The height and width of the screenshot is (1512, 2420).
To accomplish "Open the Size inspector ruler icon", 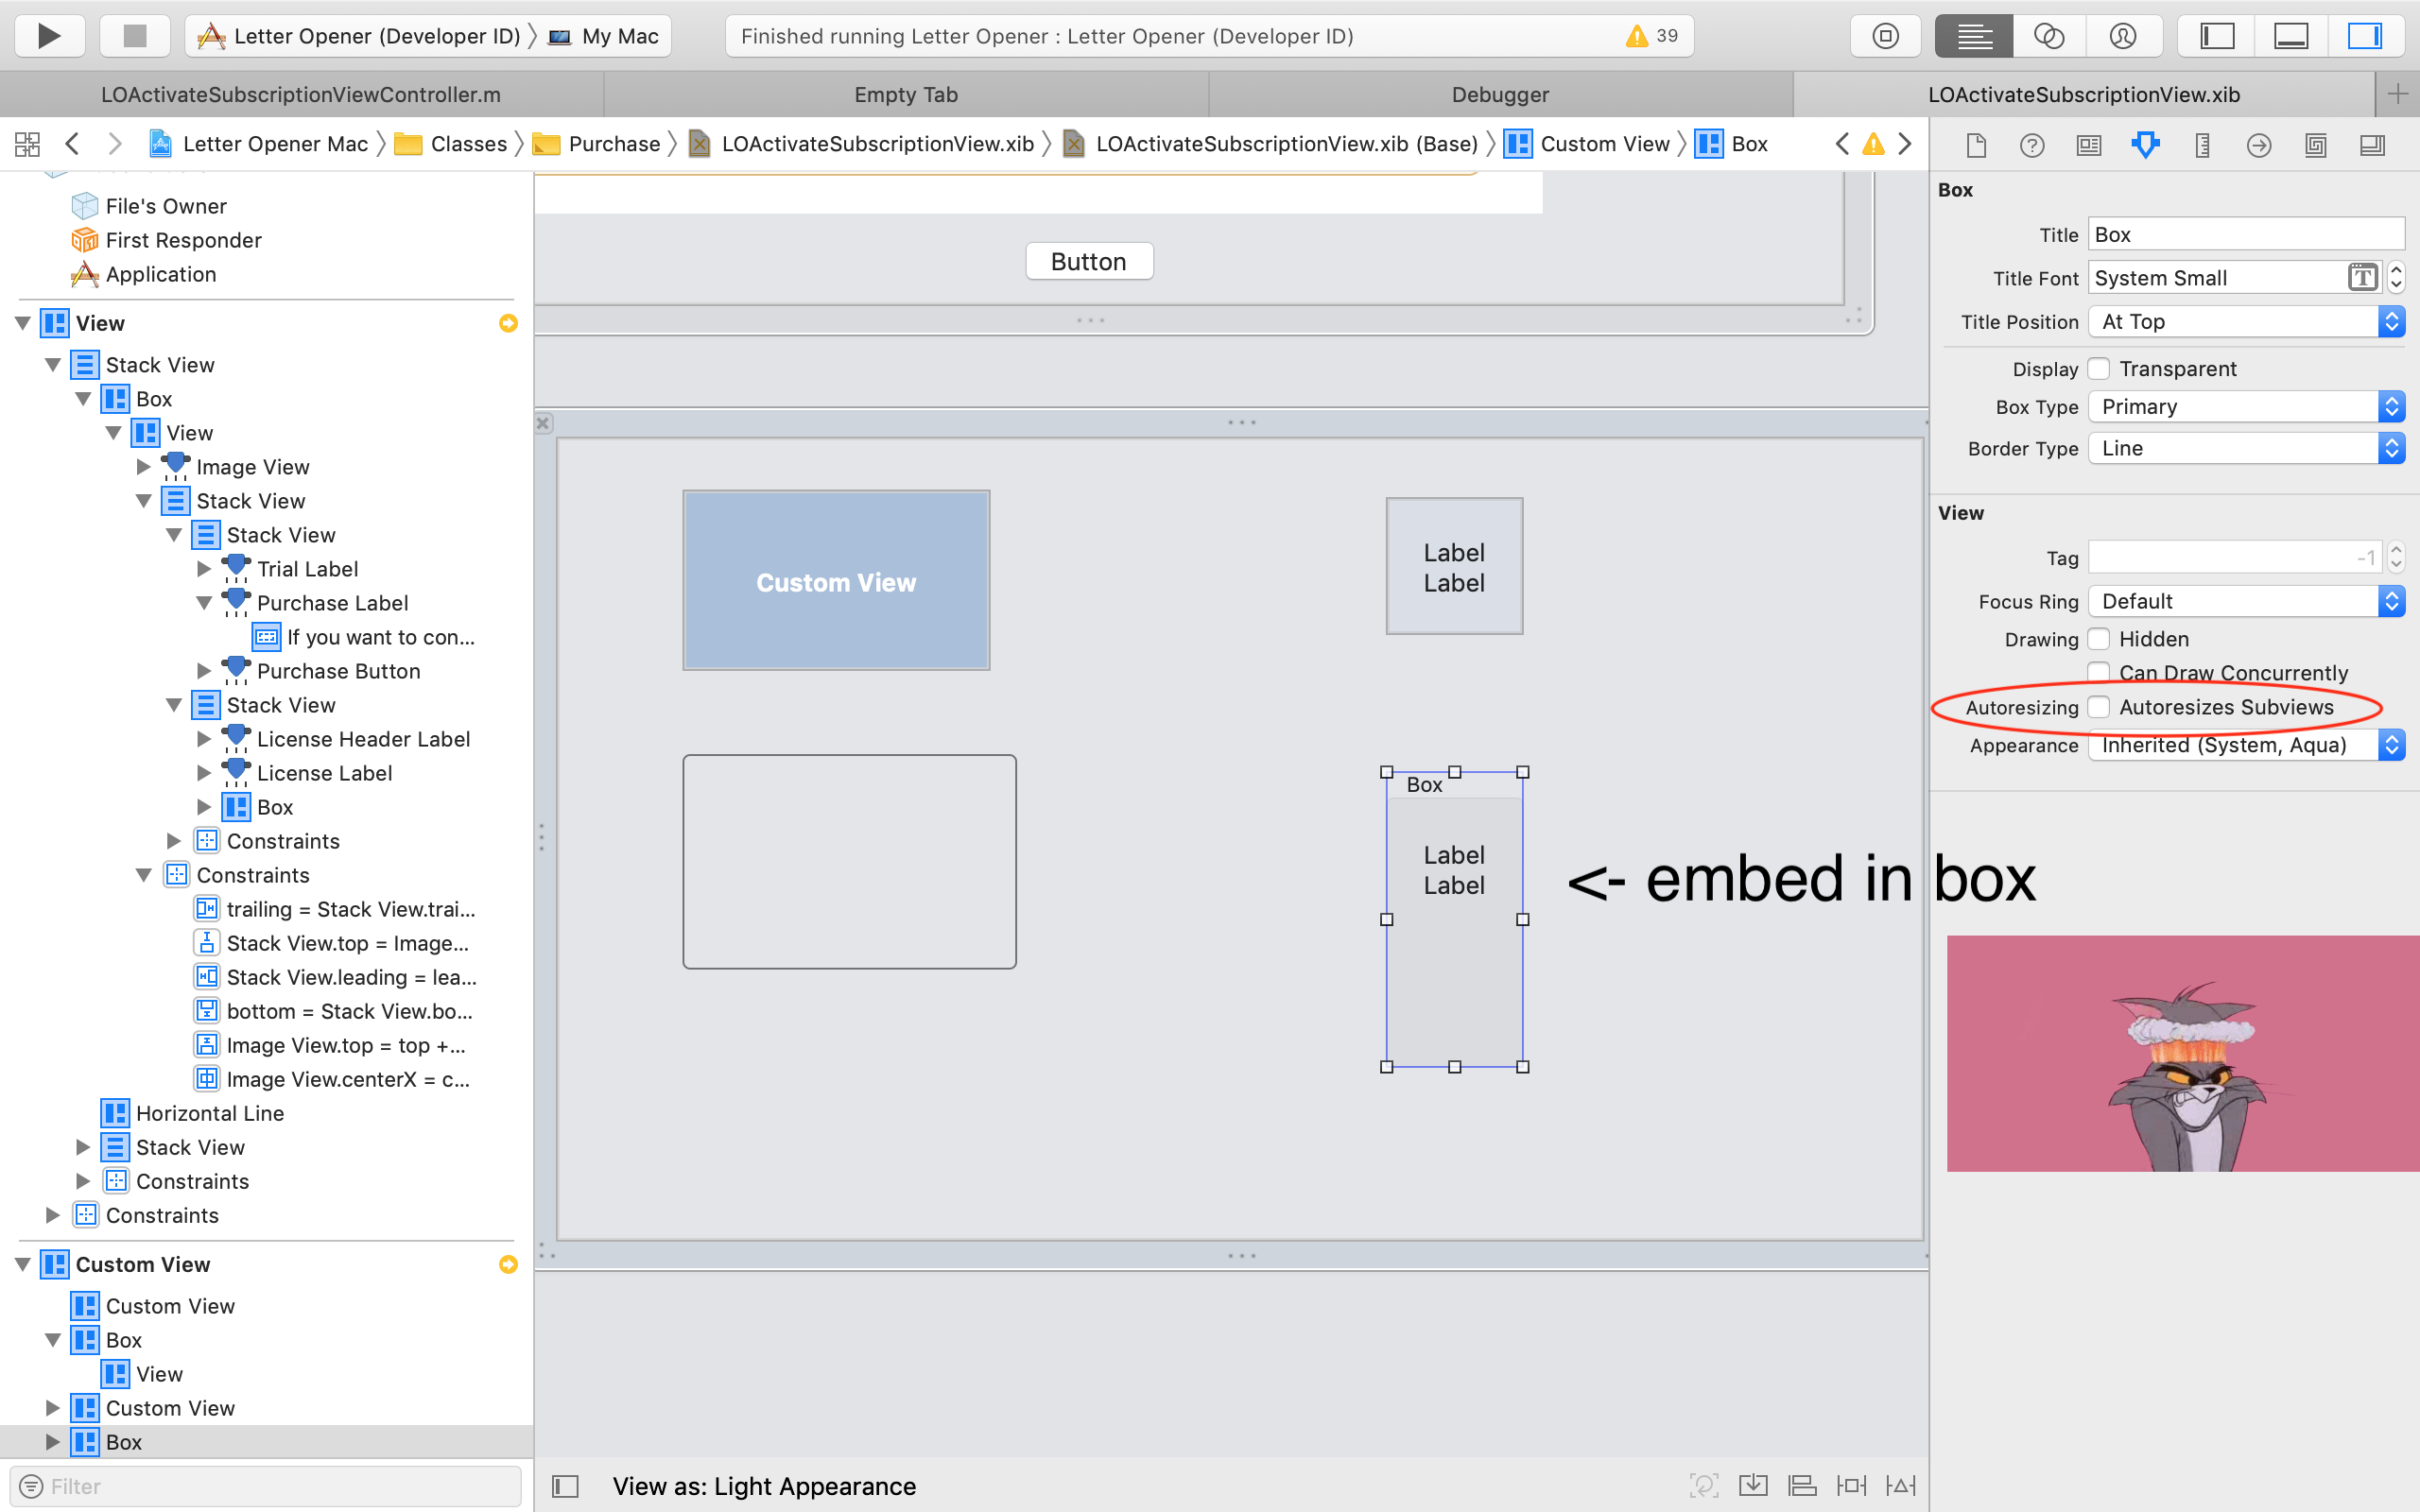I will (2202, 145).
